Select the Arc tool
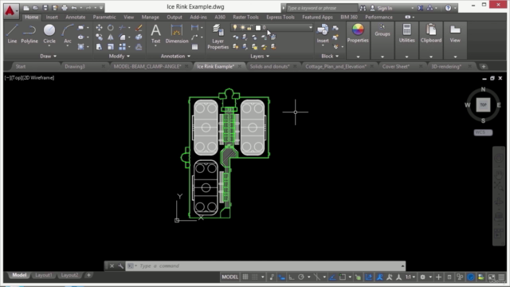This screenshot has height=287, width=510. (67, 33)
